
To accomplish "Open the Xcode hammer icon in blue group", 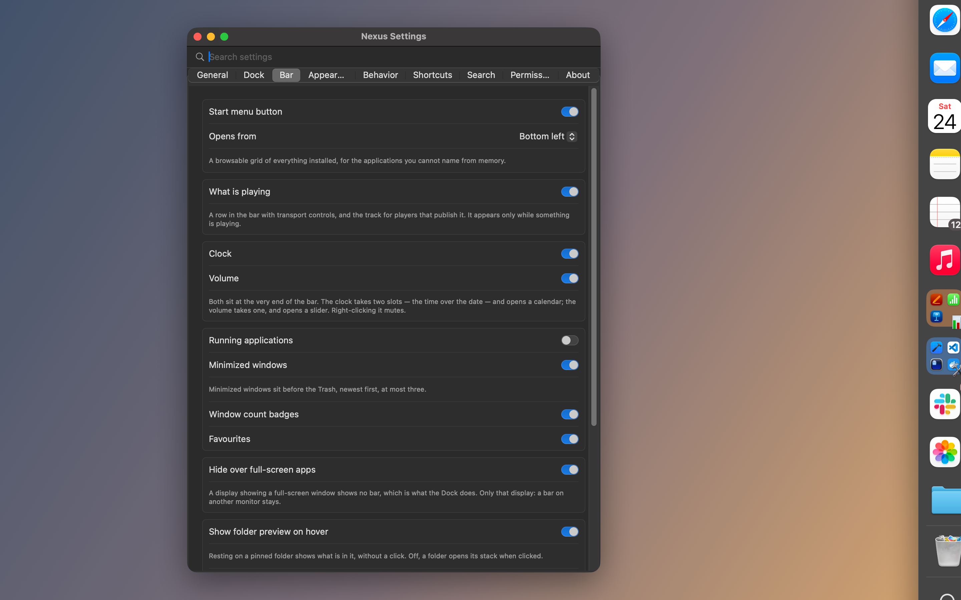I will [x=936, y=348].
